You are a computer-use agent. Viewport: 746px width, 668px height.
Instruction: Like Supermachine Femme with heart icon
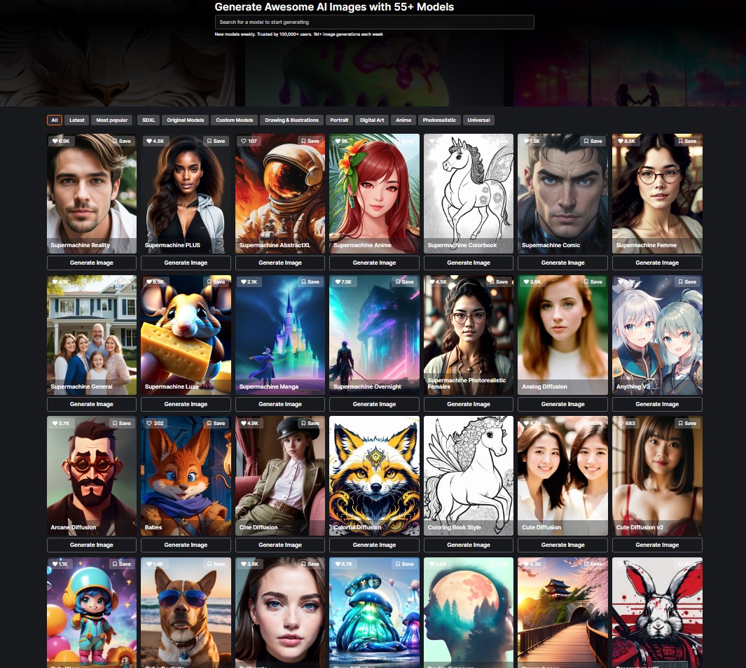point(621,141)
